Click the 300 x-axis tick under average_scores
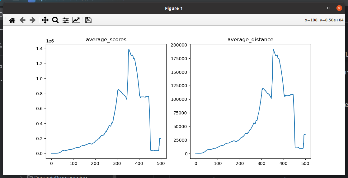 click(117, 164)
